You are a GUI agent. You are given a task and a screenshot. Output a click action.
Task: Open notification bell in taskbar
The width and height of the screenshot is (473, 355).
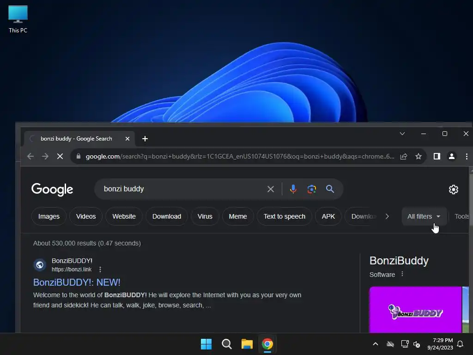(461, 344)
